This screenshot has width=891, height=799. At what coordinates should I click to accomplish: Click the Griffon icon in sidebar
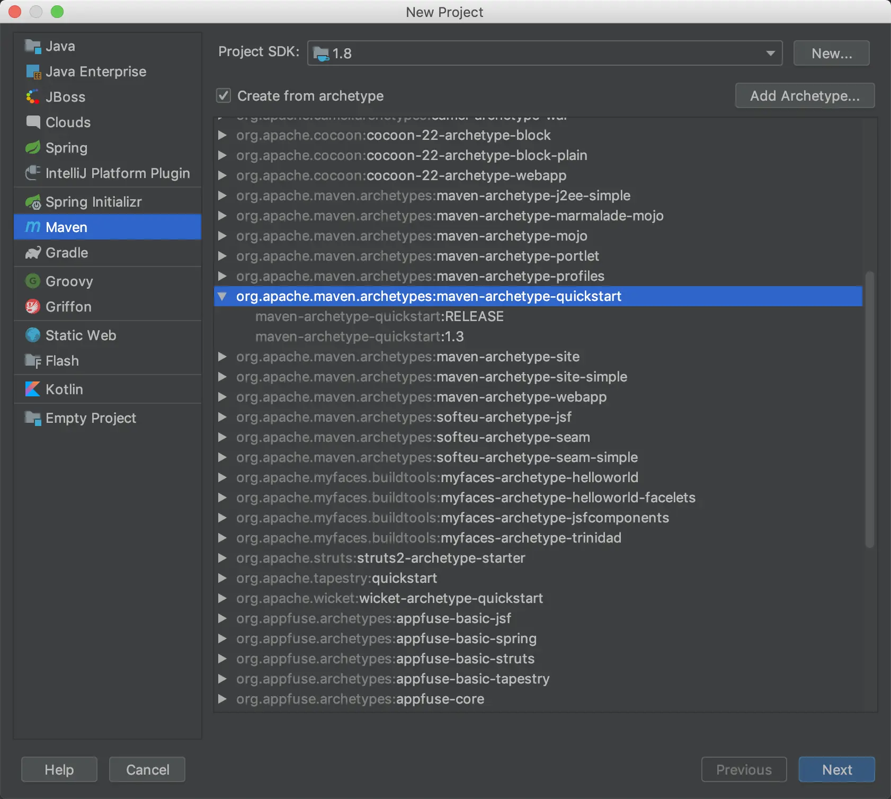(x=33, y=307)
